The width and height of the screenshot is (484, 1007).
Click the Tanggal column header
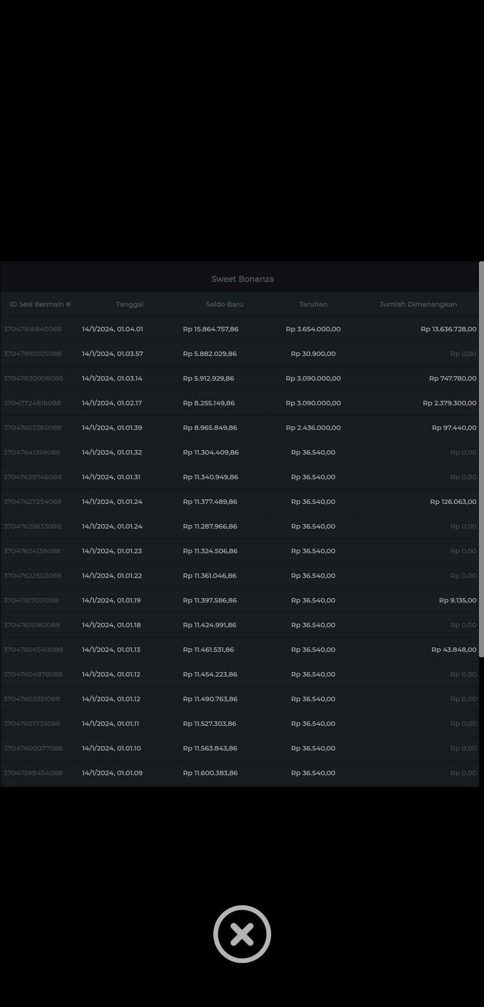130,304
